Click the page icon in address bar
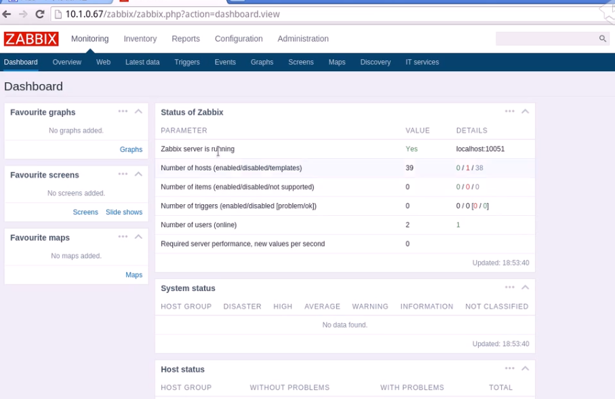Image resolution: width=615 pixels, height=399 pixels. 58,14
